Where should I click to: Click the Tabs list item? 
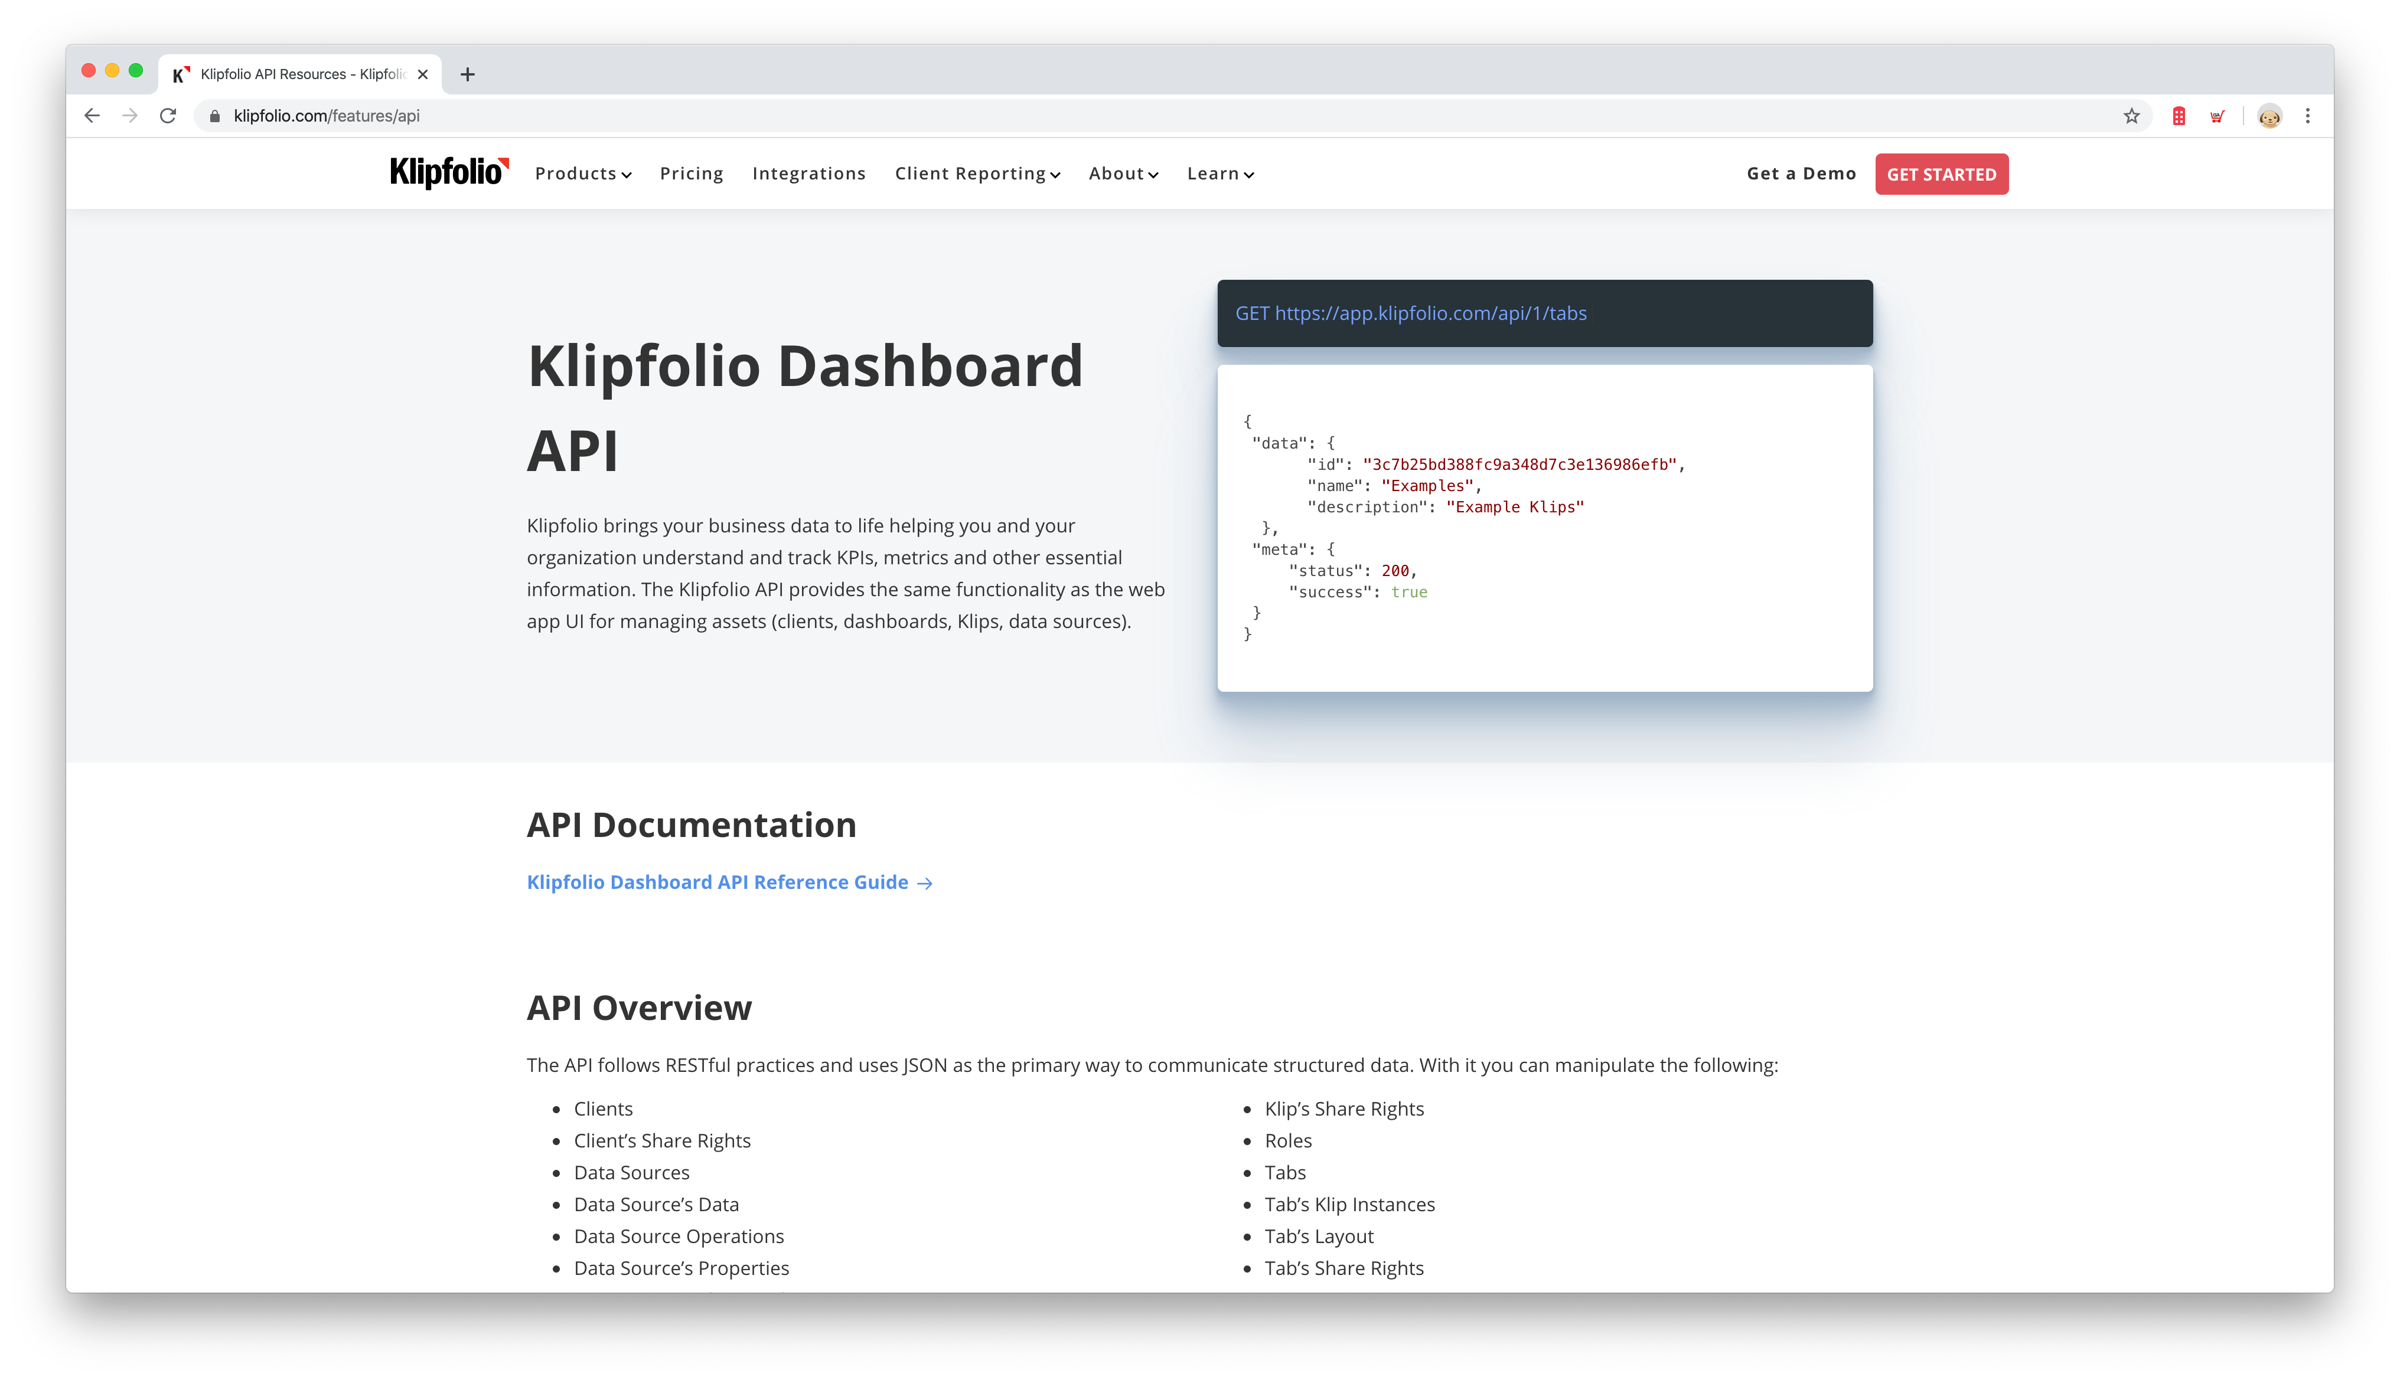pos(1285,1172)
